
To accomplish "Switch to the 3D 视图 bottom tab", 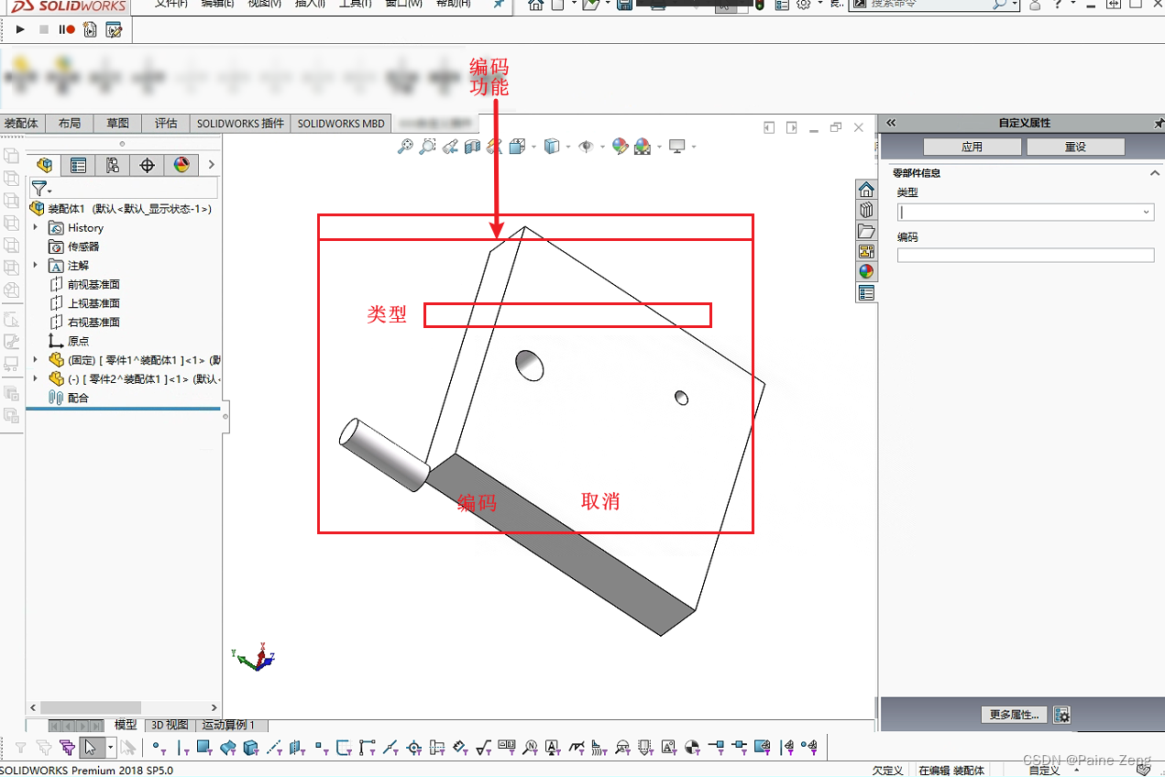I will pyautogui.click(x=170, y=725).
